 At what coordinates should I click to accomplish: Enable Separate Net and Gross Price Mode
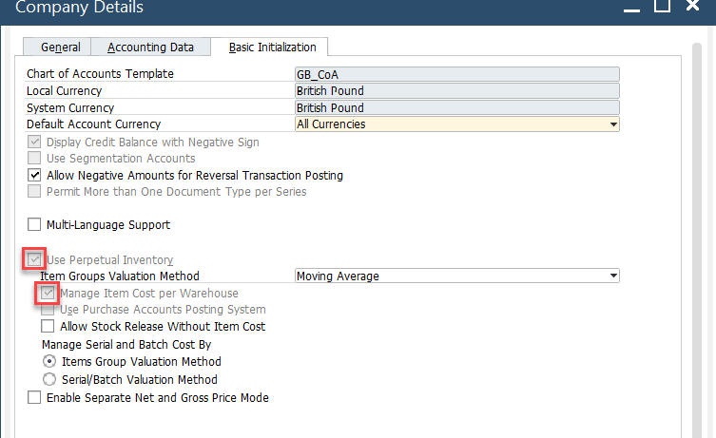[x=35, y=398]
